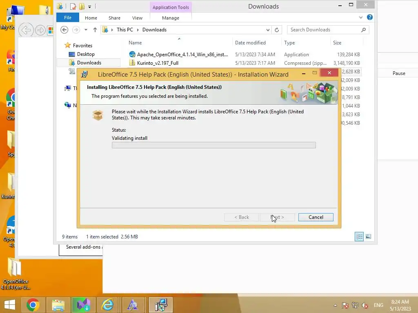Click the ENG language indicator
Viewport: 418px width, 313px height.
click(x=378, y=305)
